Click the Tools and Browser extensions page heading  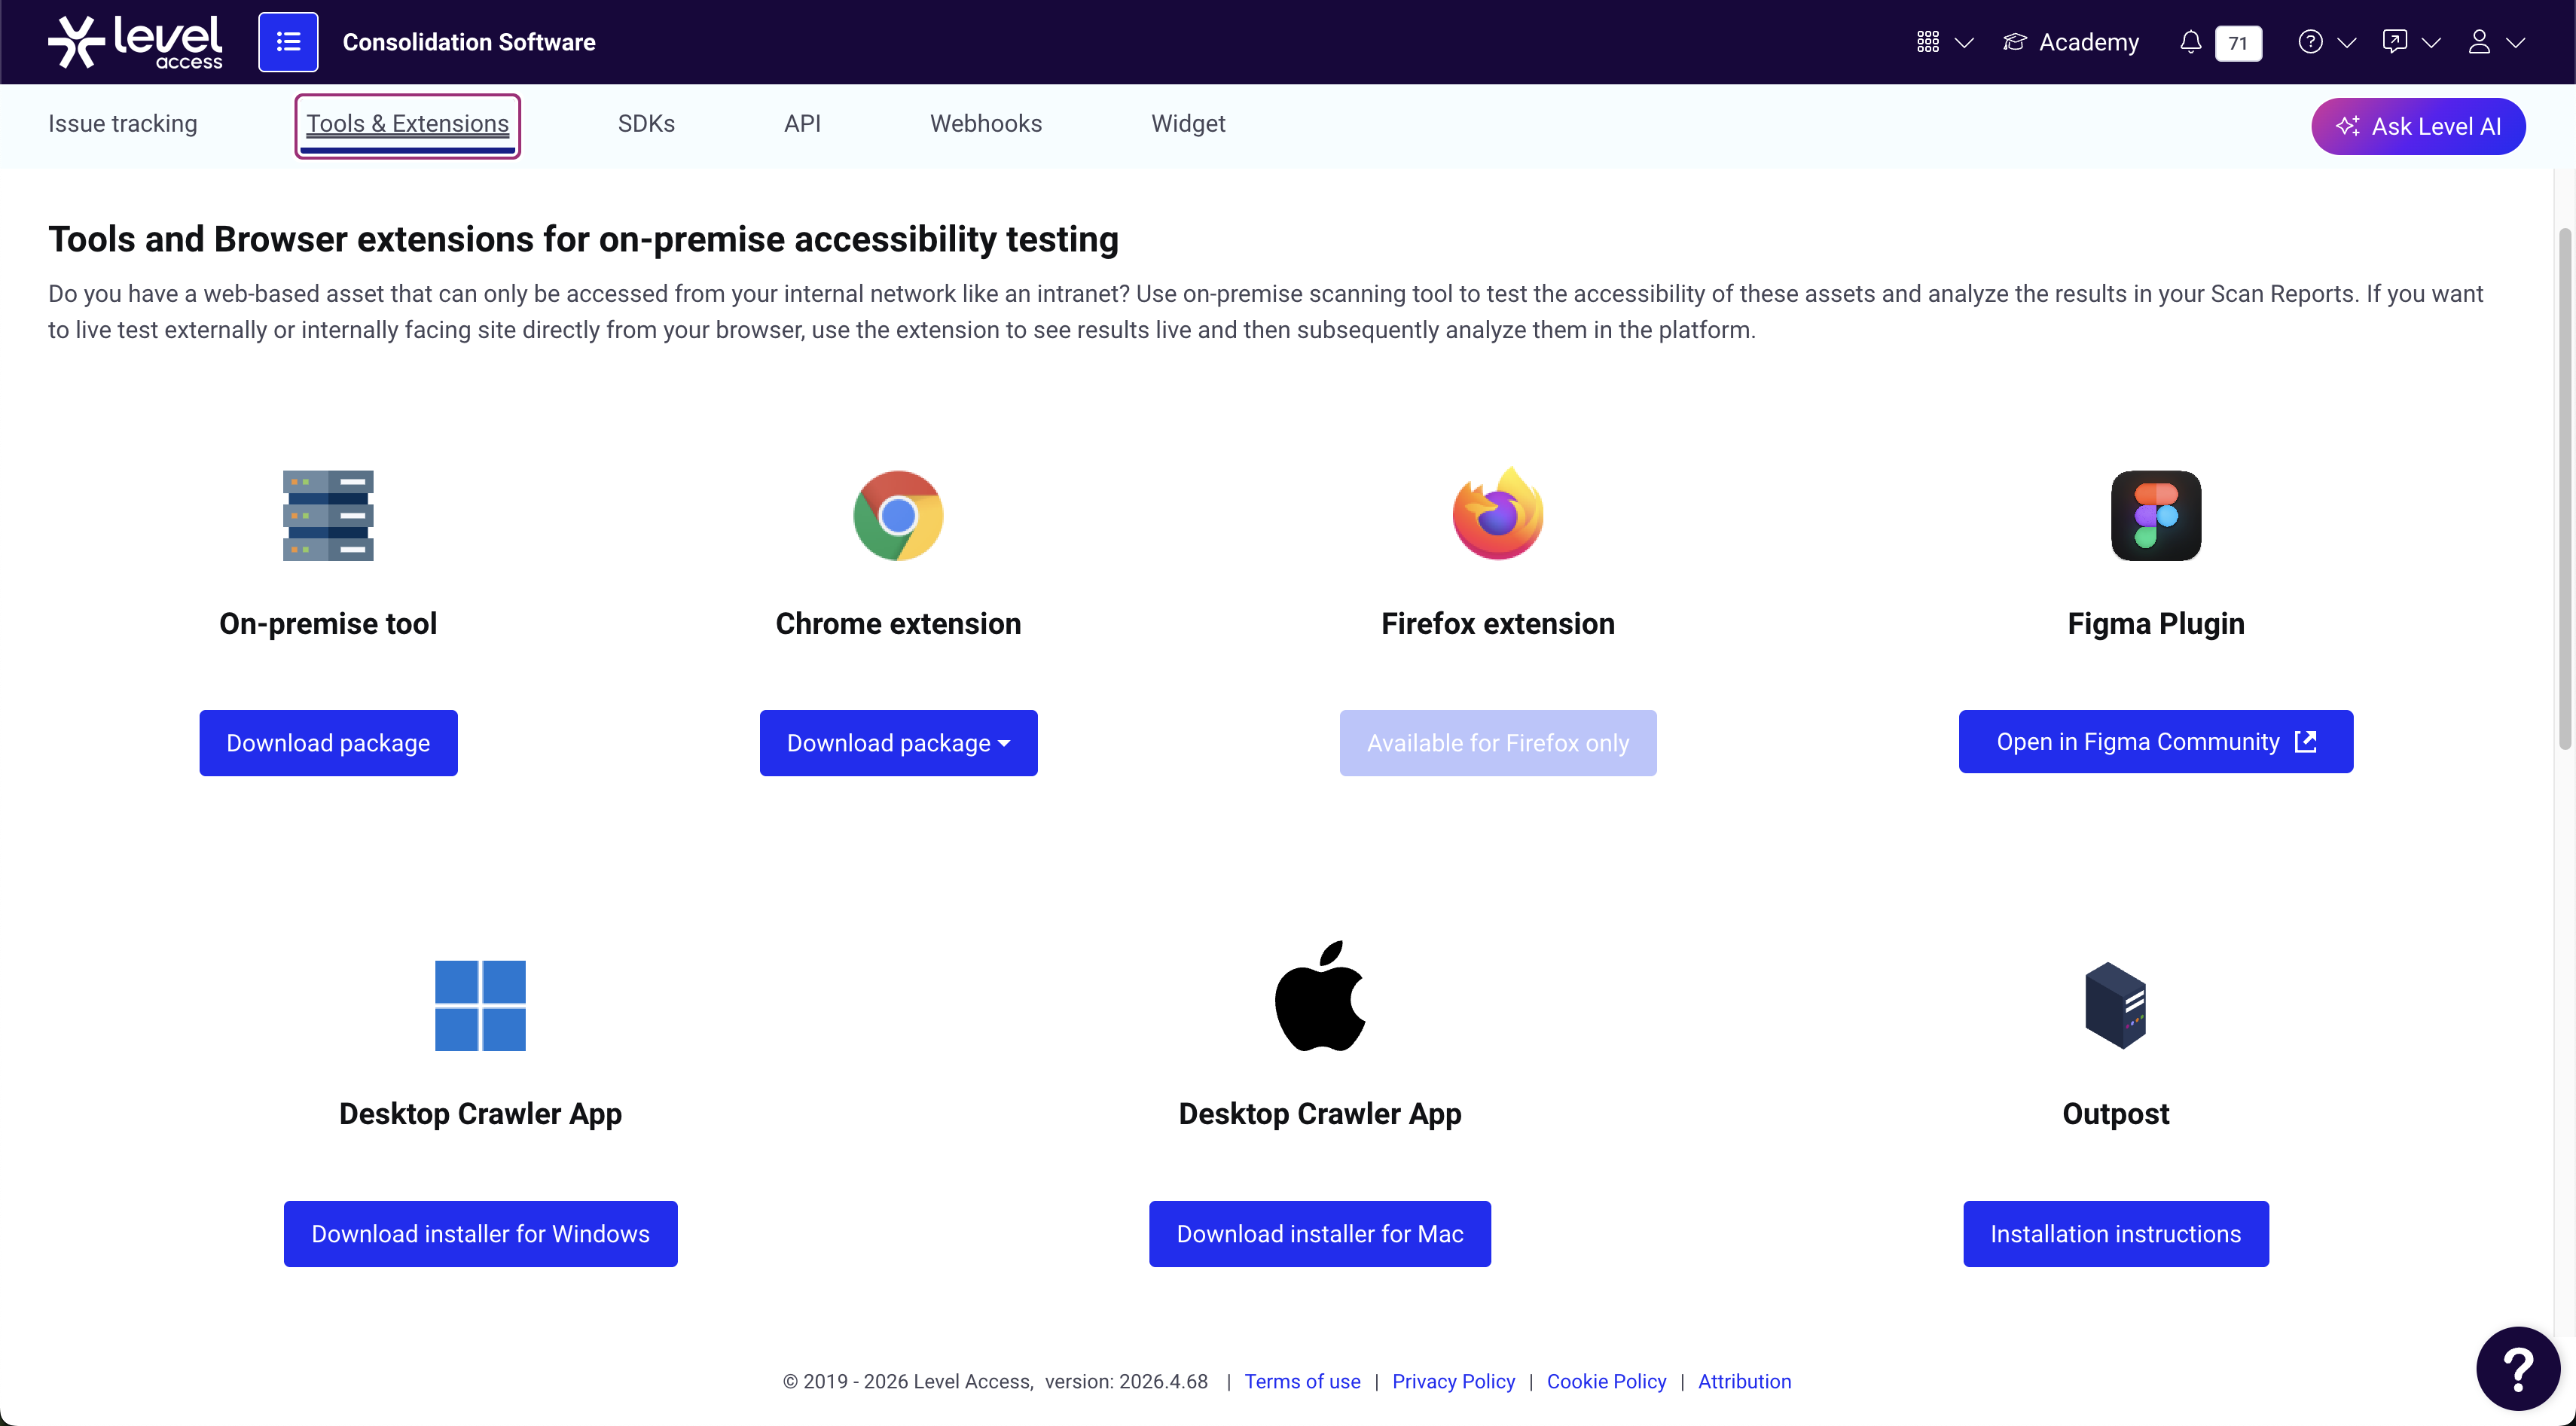(583, 240)
